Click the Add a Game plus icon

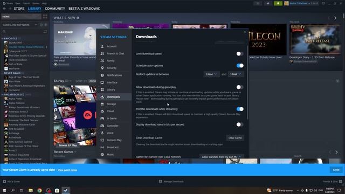point(4,182)
